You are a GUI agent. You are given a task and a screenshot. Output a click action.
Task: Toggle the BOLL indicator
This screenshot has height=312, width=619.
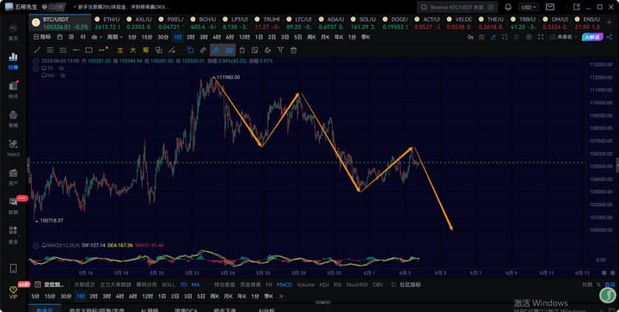[x=169, y=284]
